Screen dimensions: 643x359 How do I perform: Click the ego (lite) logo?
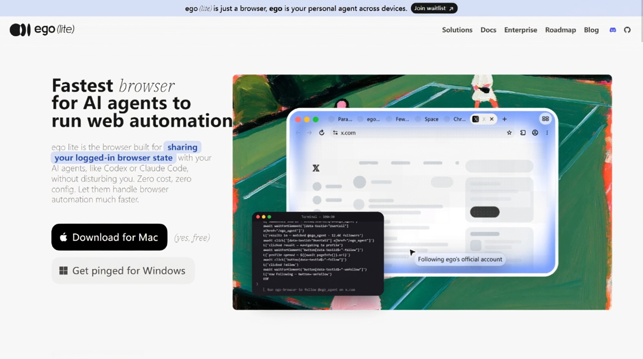tap(42, 29)
